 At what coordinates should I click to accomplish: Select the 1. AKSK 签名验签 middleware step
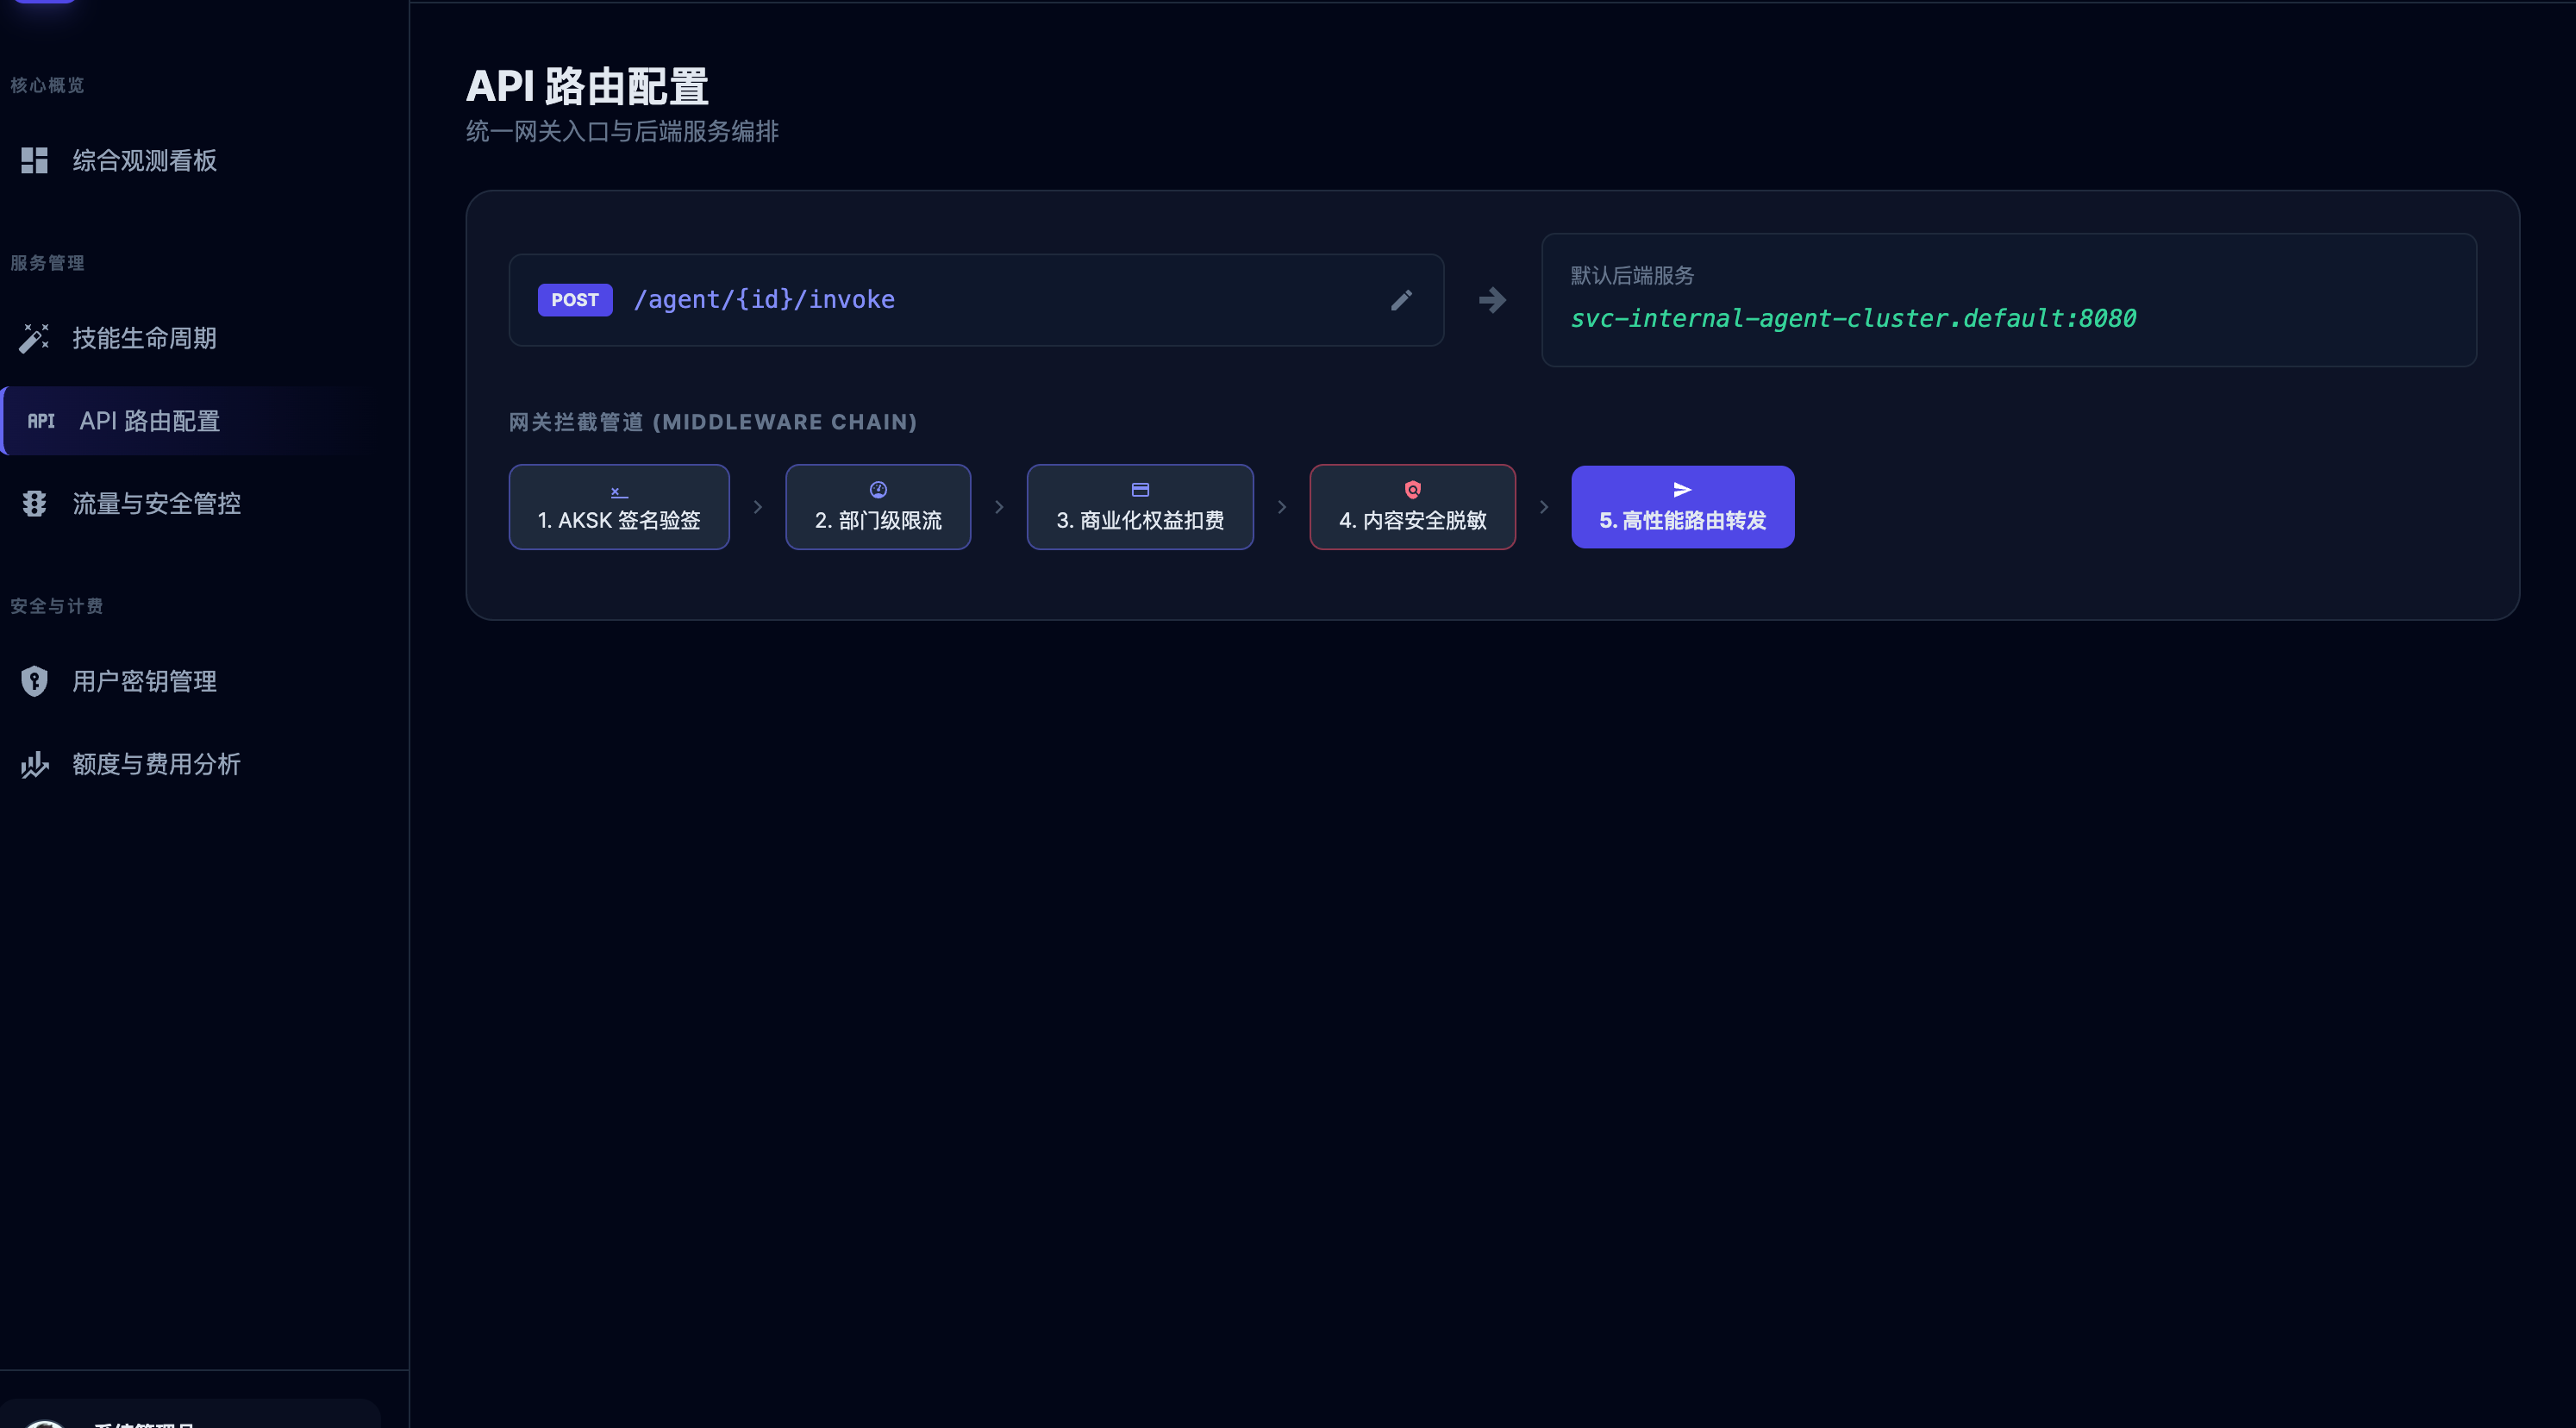tap(619, 507)
